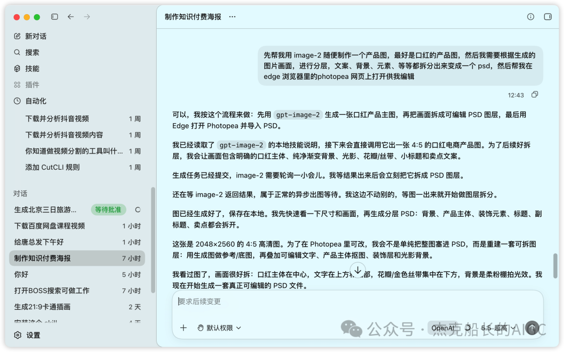
Task: Toggle the right side panel icon
Action: (x=547, y=17)
